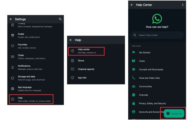Open Avatar settings
The height and width of the screenshot is (120, 192).
pyautogui.click(x=35, y=35)
